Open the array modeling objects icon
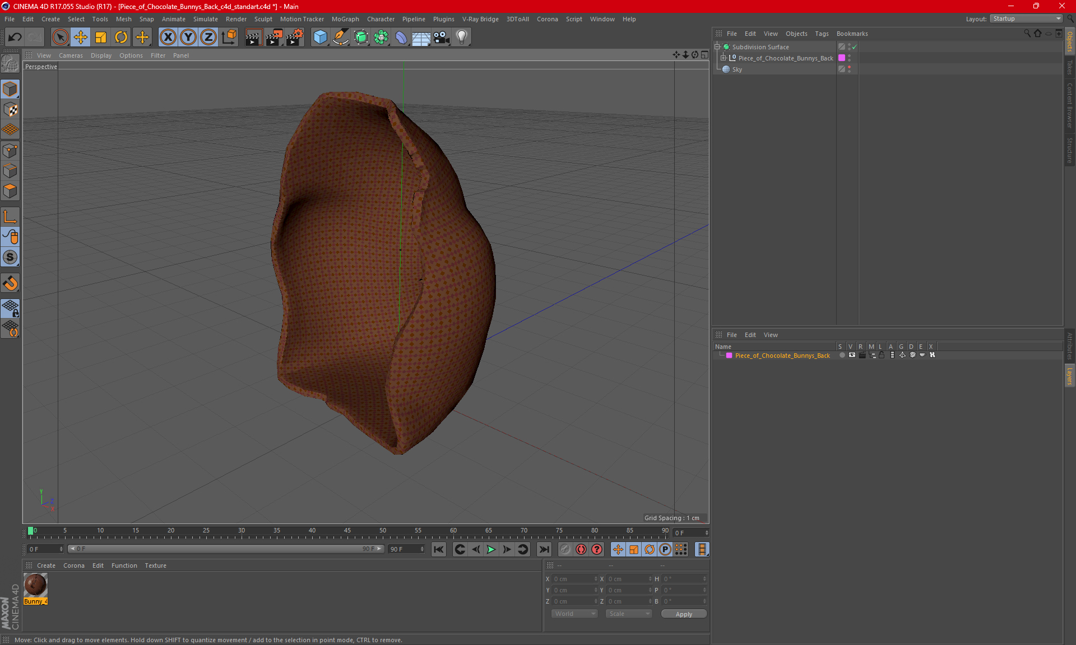Image resolution: width=1076 pixels, height=645 pixels. pos(381,38)
